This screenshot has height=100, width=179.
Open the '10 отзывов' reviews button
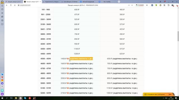coord(140,5)
